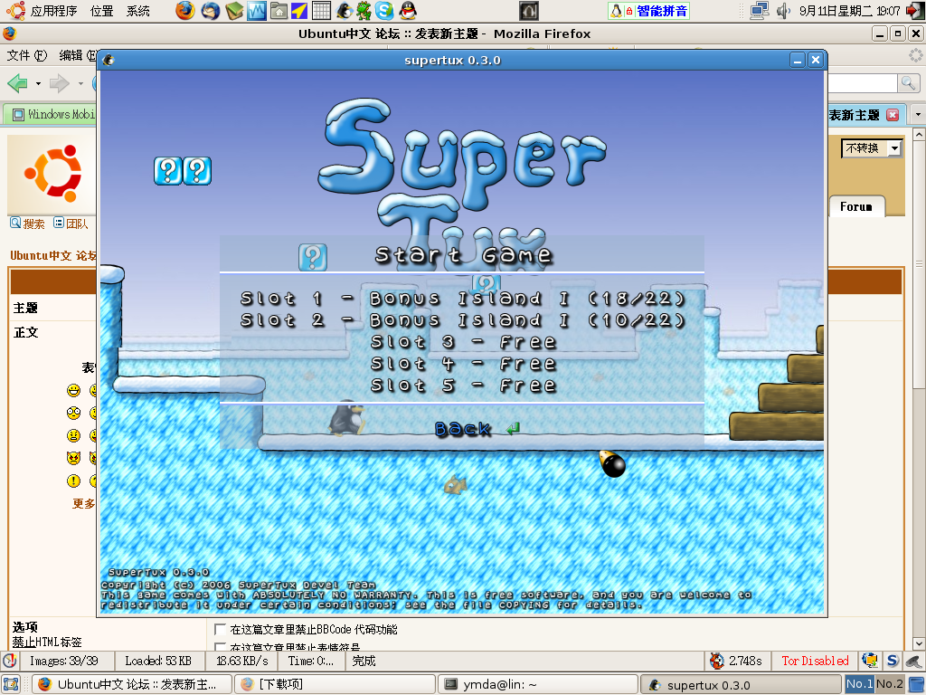
Task: Open the grid spreadsheet launcher icon
Action: pyautogui.click(x=321, y=11)
